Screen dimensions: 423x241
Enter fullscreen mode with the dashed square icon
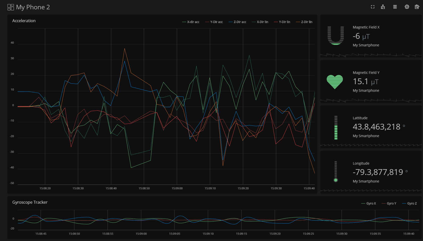click(373, 7)
